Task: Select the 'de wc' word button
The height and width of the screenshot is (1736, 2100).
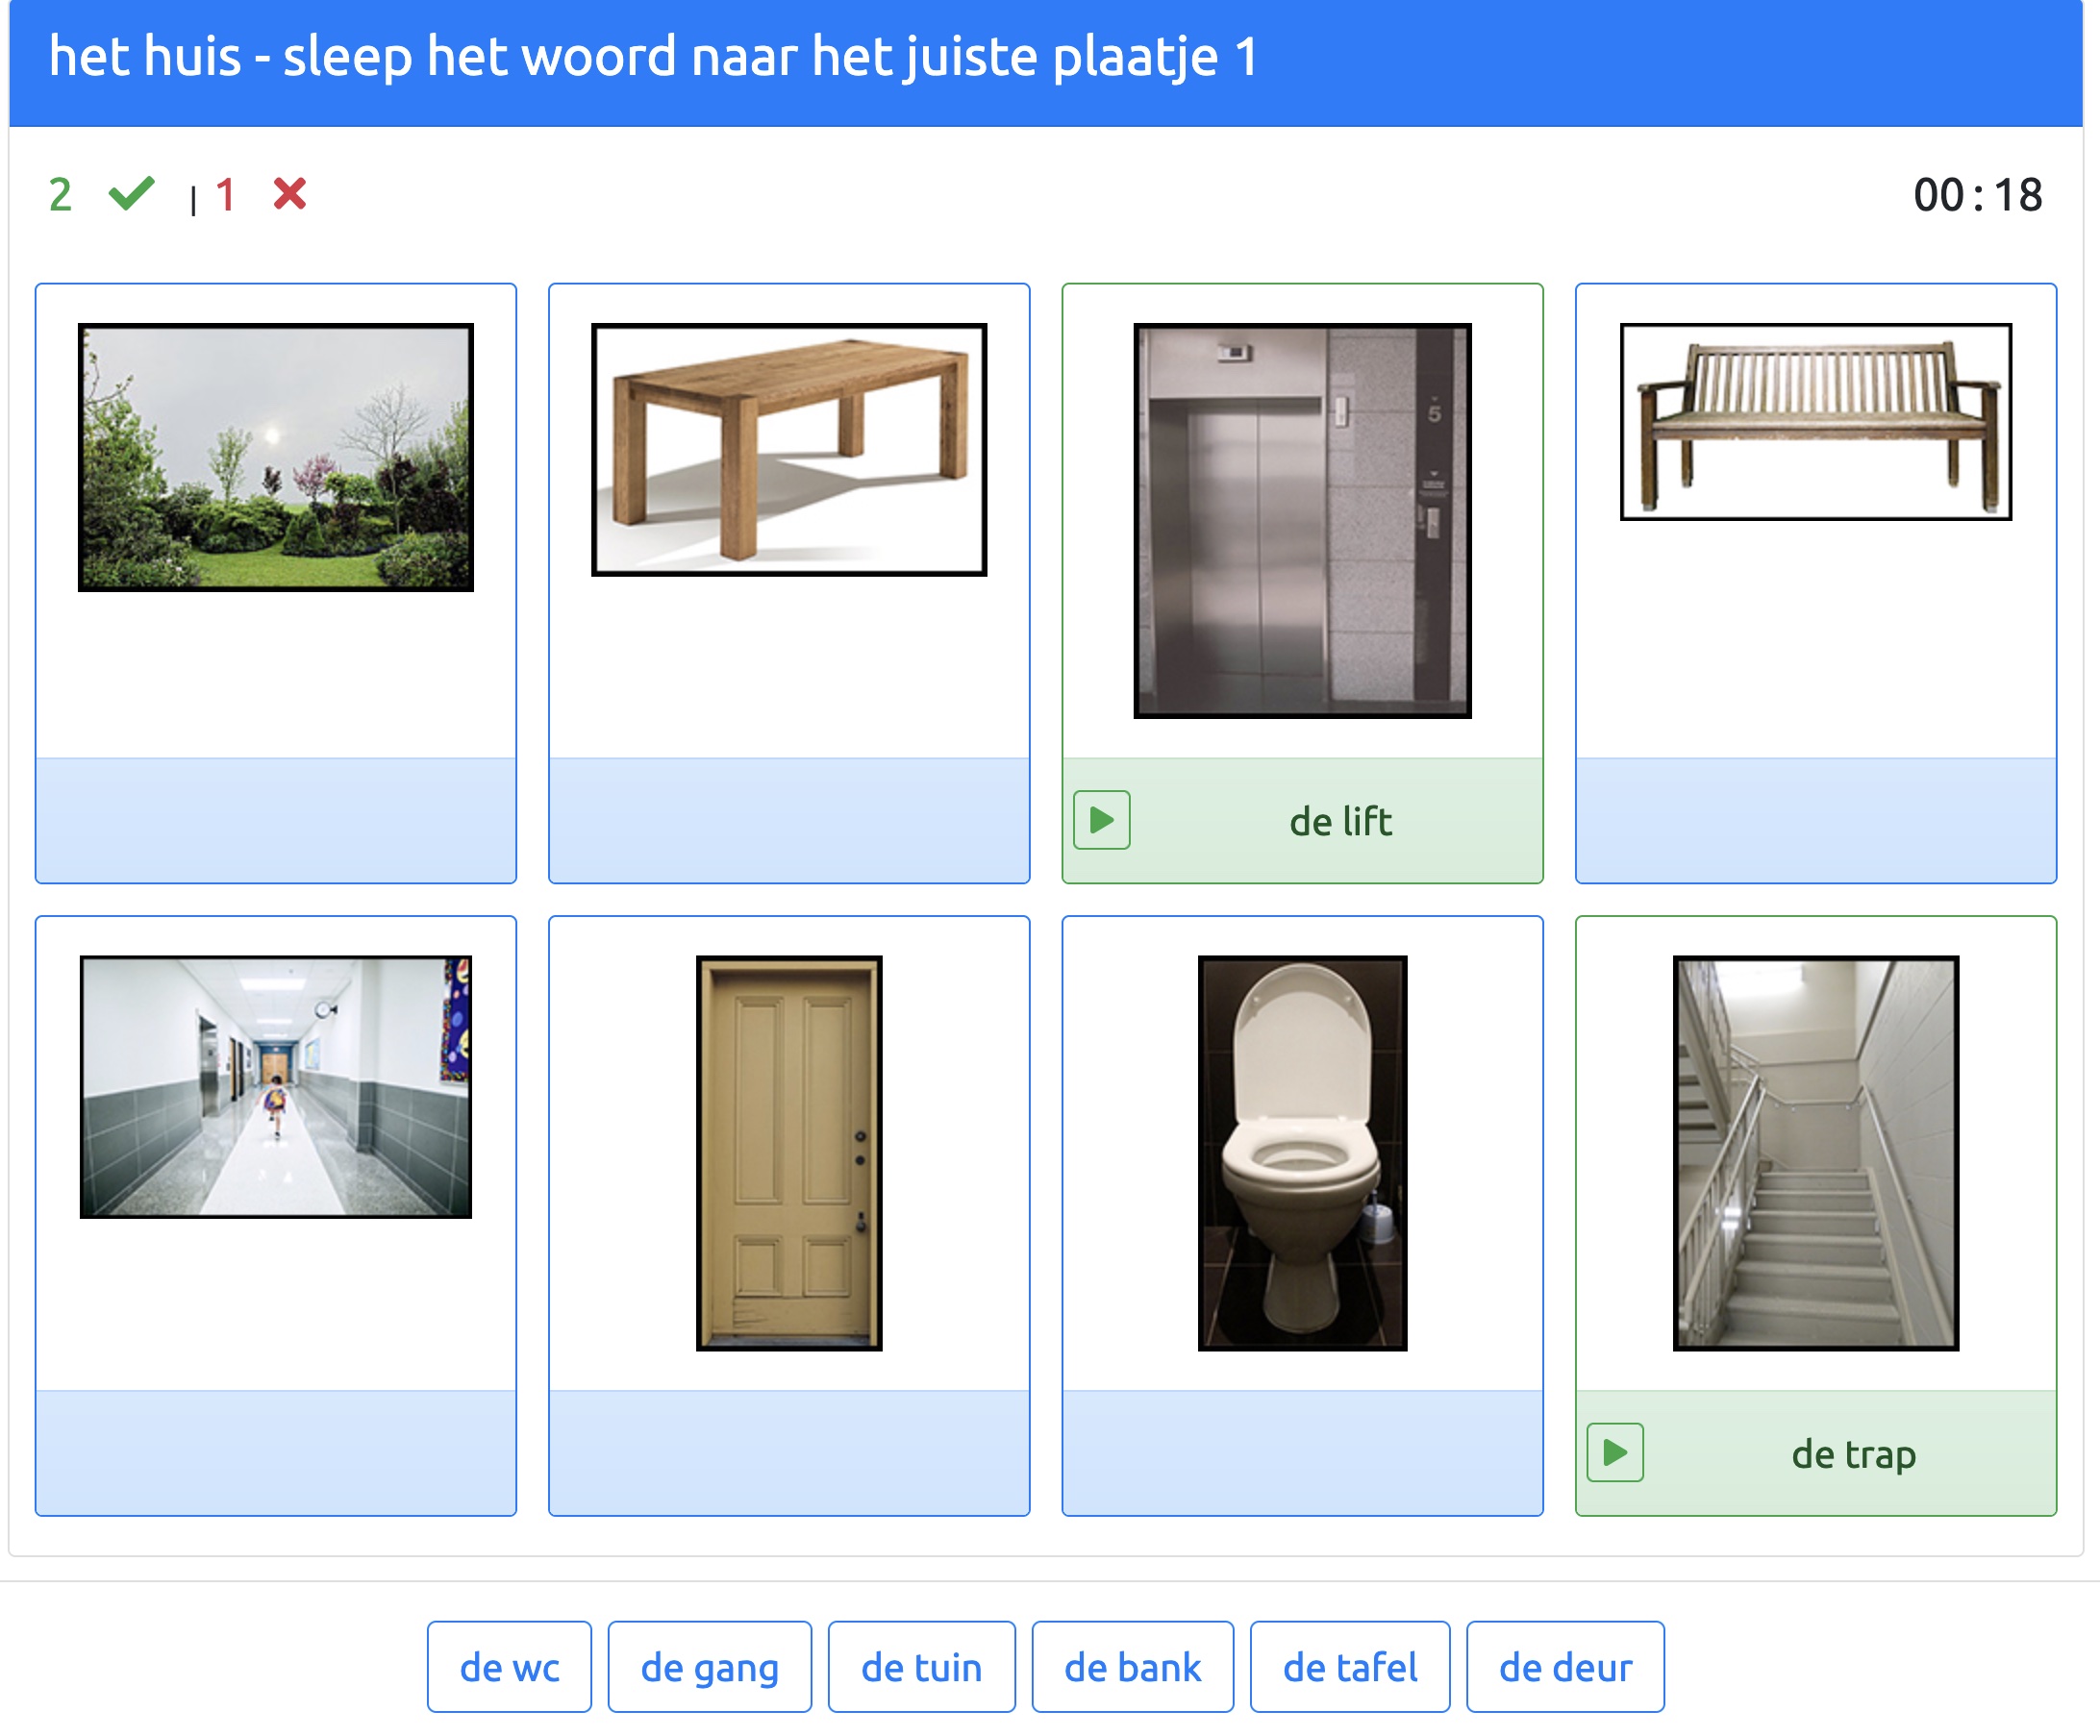Action: 509,1666
